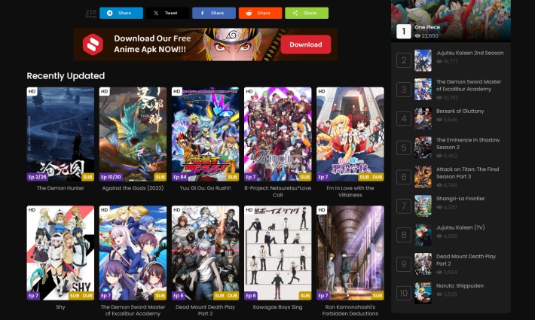Open The Eminence in Shadow Season 2 link
535x320 pixels.
(468, 144)
